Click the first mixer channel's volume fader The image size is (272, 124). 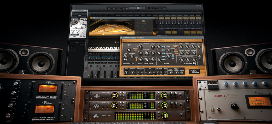(x=89, y=75)
